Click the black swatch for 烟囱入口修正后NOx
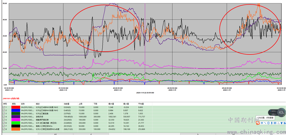 pos(16,126)
